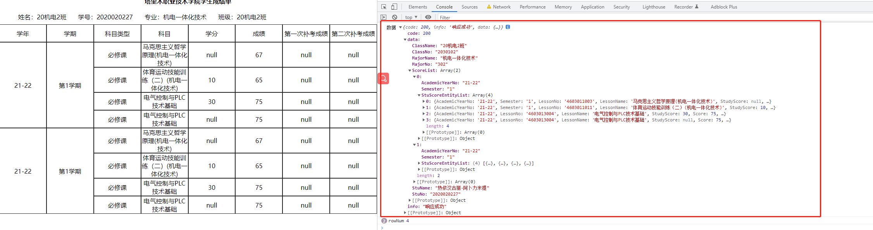Expand entry 3 with StudyScore null
Viewport: 873px width, 230px height.
coord(424,120)
